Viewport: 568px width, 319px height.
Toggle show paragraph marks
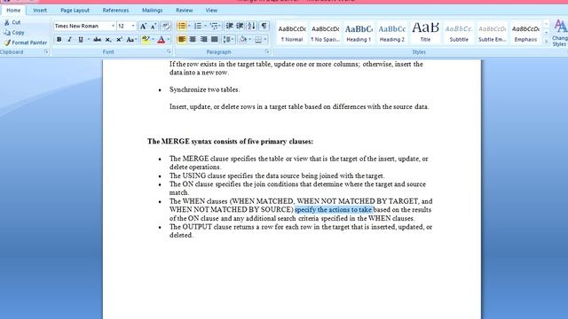[x=264, y=26]
